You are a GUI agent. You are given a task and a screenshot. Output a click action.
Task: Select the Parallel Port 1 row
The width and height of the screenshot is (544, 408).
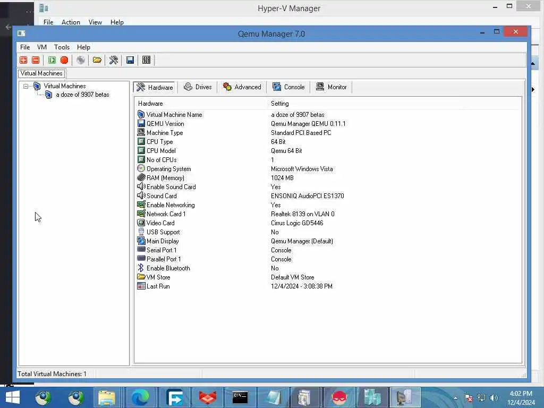tap(327, 259)
